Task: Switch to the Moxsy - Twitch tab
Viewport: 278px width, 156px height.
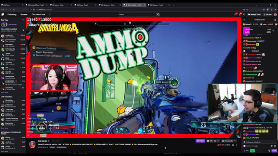Action: tap(85, 5)
